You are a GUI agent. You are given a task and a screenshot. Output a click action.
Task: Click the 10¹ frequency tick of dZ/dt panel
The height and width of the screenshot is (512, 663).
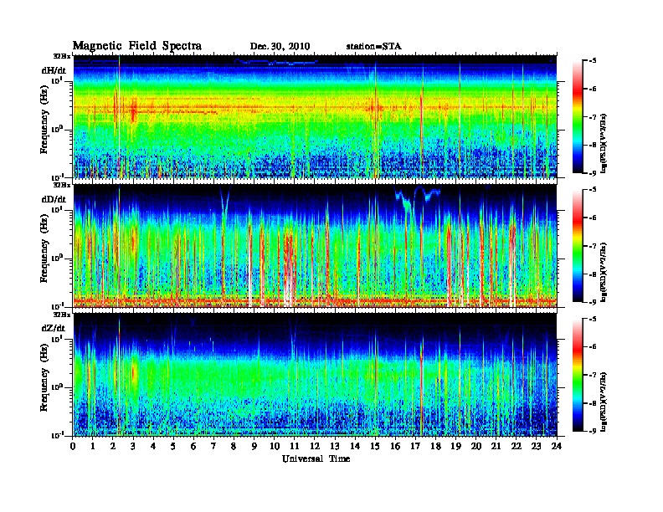[x=57, y=338]
